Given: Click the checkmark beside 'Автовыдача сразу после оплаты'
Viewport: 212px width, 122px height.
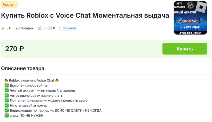Looking at the screenshot, I should [7, 96].
